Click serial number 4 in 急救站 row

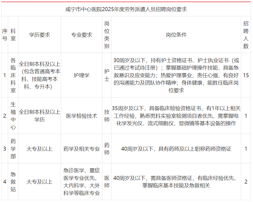point(5,182)
